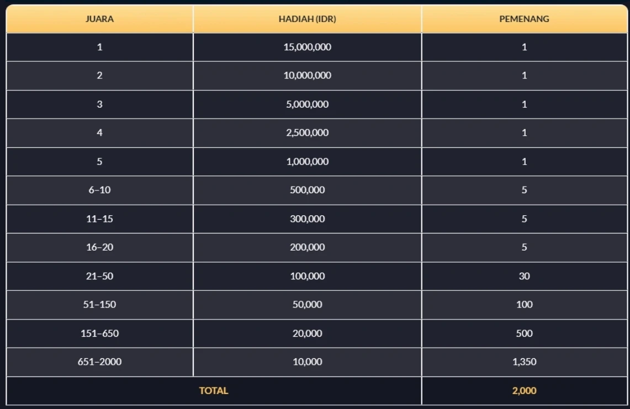The width and height of the screenshot is (630, 409).
Task: Click the 2,000 total winners value
Action: pyautogui.click(x=524, y=391)
